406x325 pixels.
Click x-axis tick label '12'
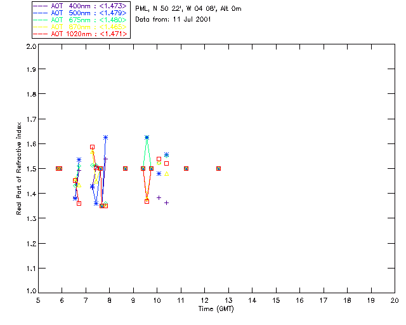point(204,300)
